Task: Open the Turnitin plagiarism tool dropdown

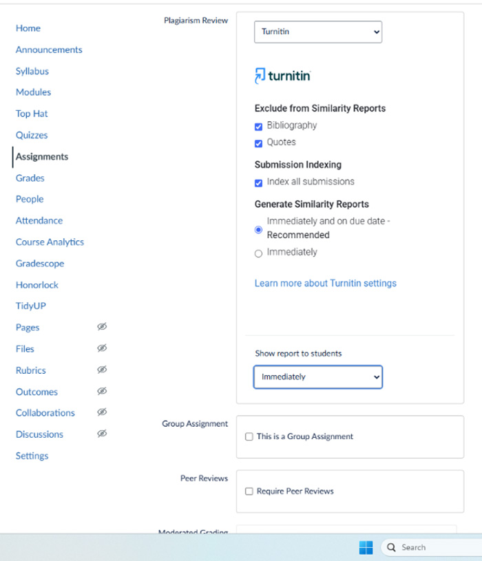Action: point(317,32)
